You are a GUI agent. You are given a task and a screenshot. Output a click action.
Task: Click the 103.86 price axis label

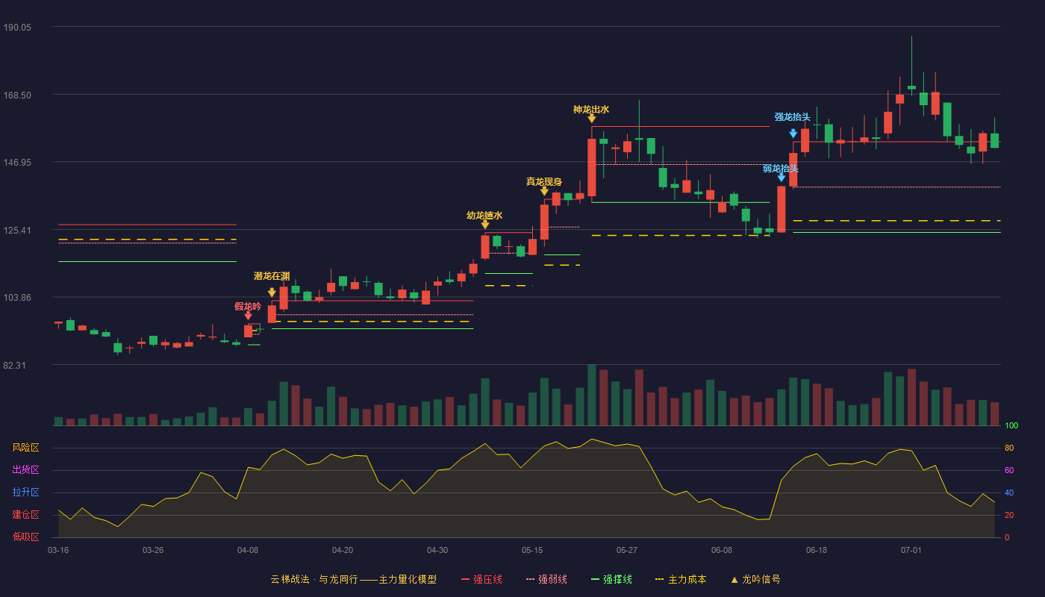[x=17, y=297]
